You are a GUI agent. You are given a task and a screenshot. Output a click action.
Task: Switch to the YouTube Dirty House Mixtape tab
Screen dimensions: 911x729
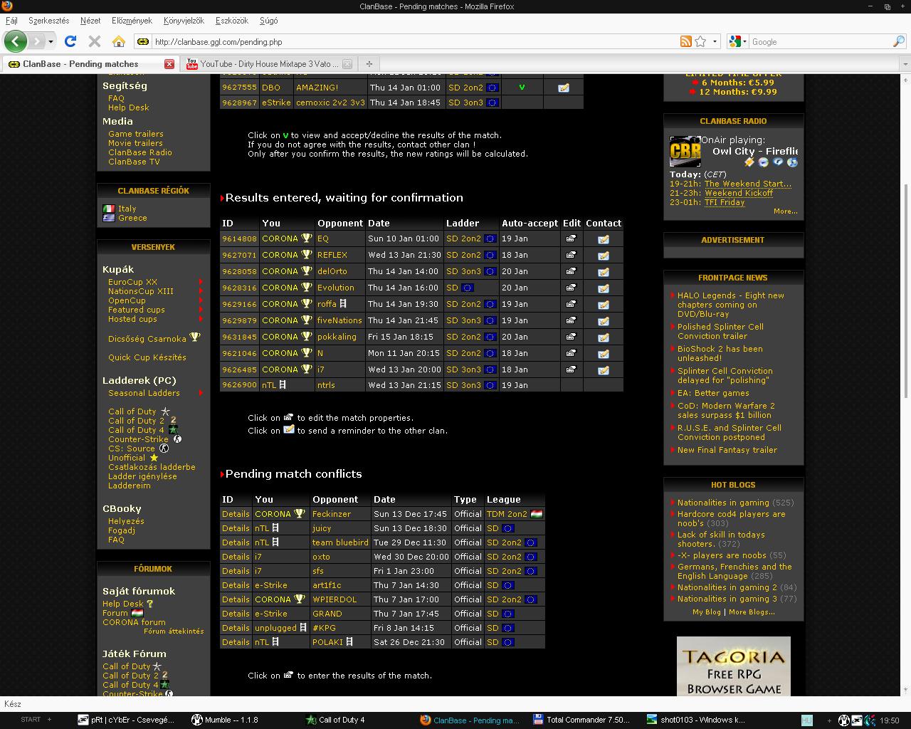tap(269, 64)
